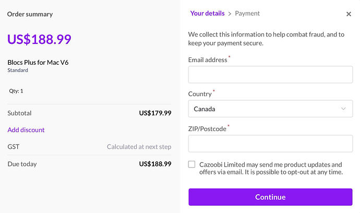360x213 pixels.
Task: Click the Country dropdown chevron arrow
Action: click(343, 109)
